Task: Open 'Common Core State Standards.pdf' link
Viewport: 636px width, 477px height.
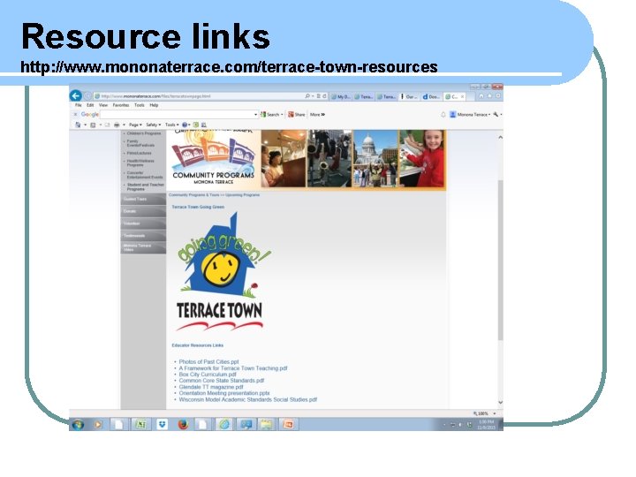Action: click(222, 381)
